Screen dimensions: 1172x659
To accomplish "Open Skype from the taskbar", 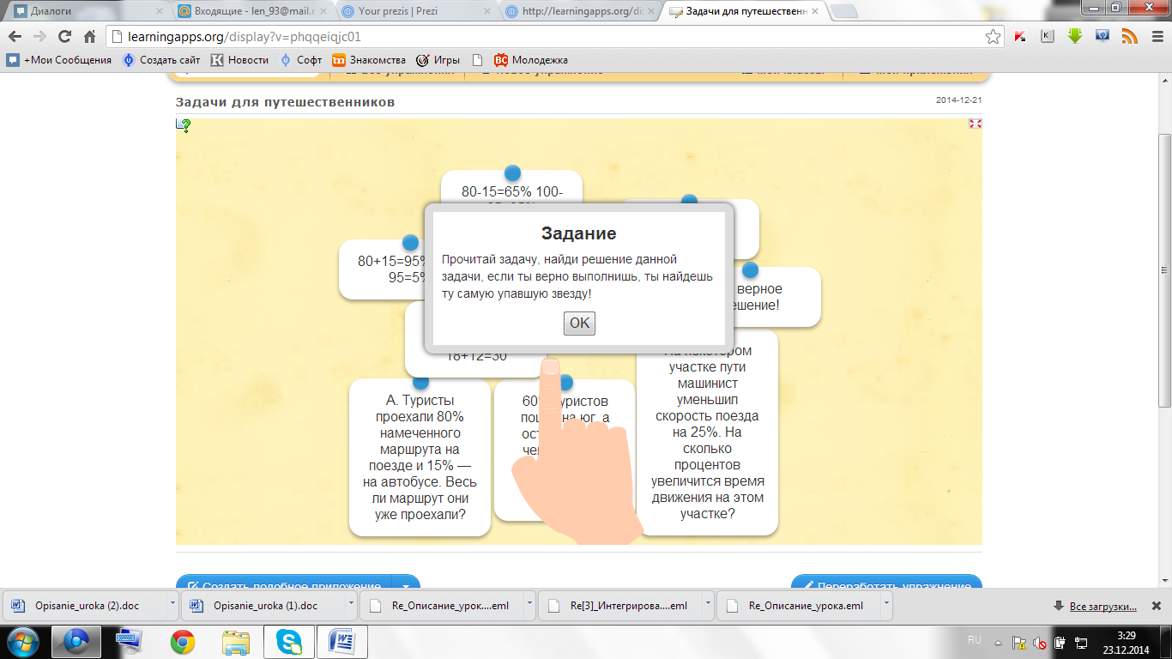I will (288, 641).
